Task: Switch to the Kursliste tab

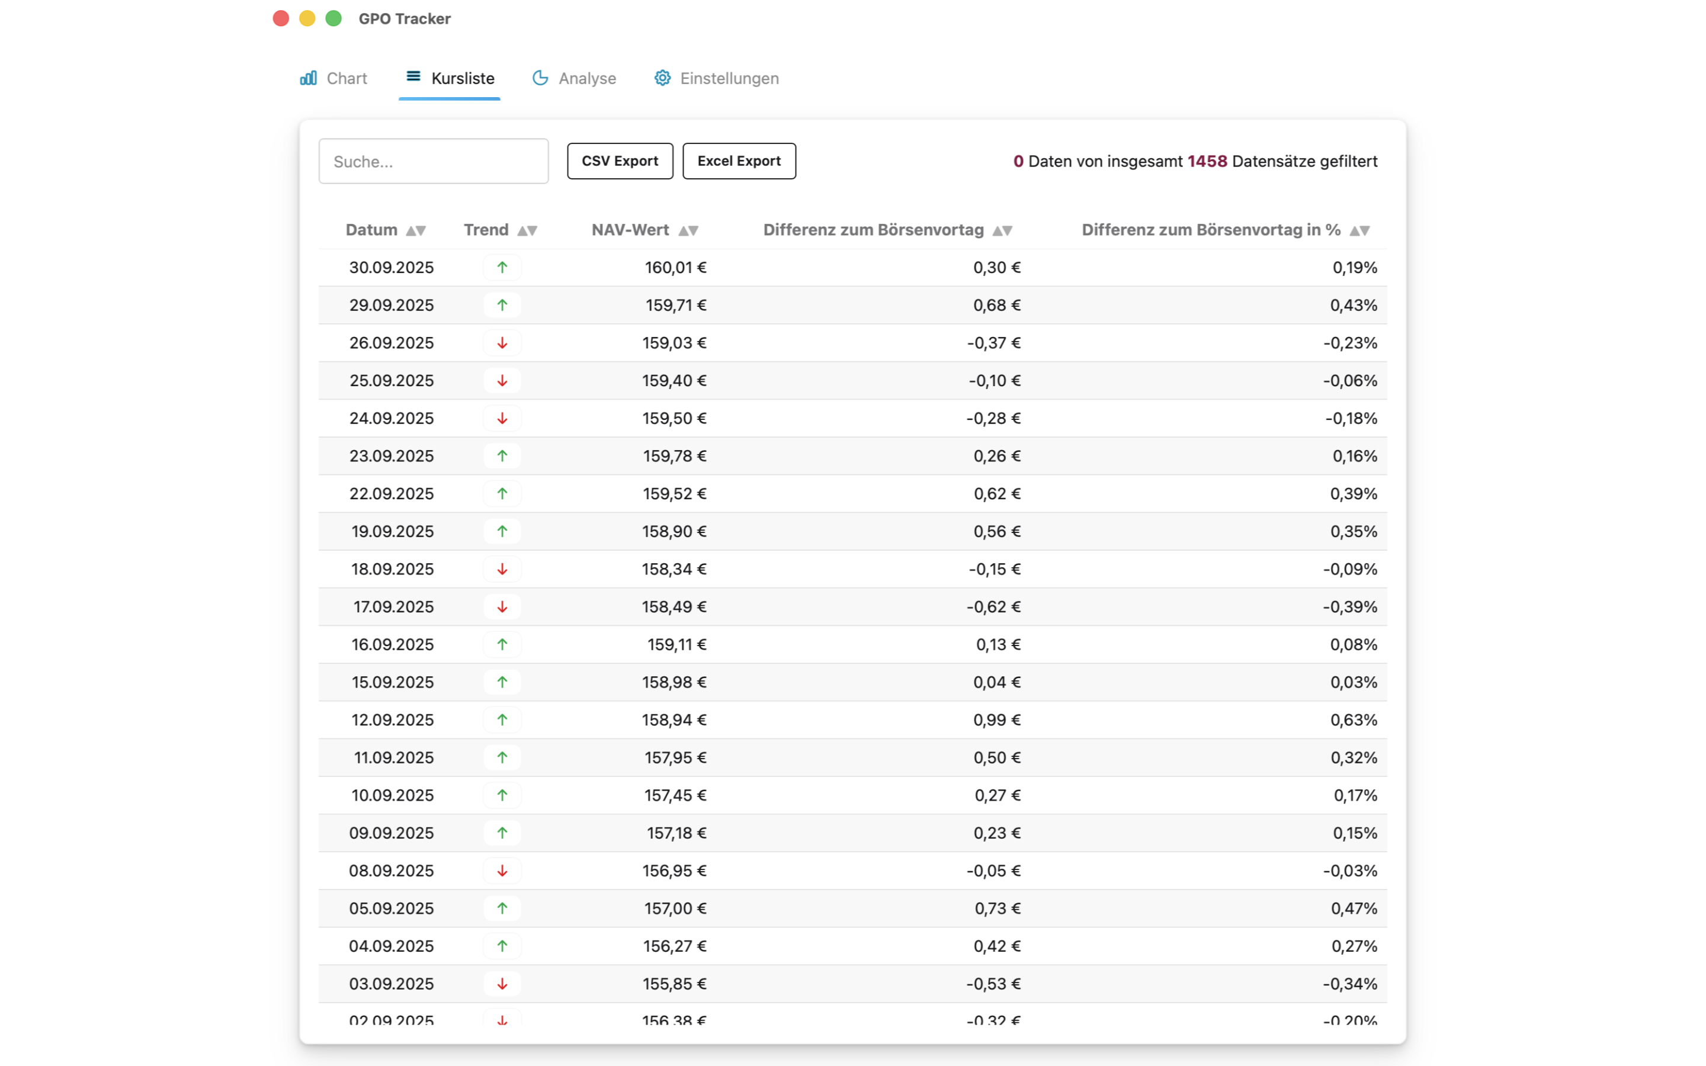Action: point(463,78)
